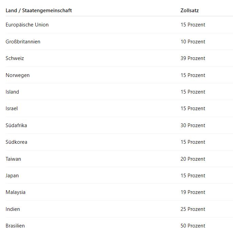Click the "Großbritannien" country name
The width and height of the screenshot is (233, 238).
(23, 42)
